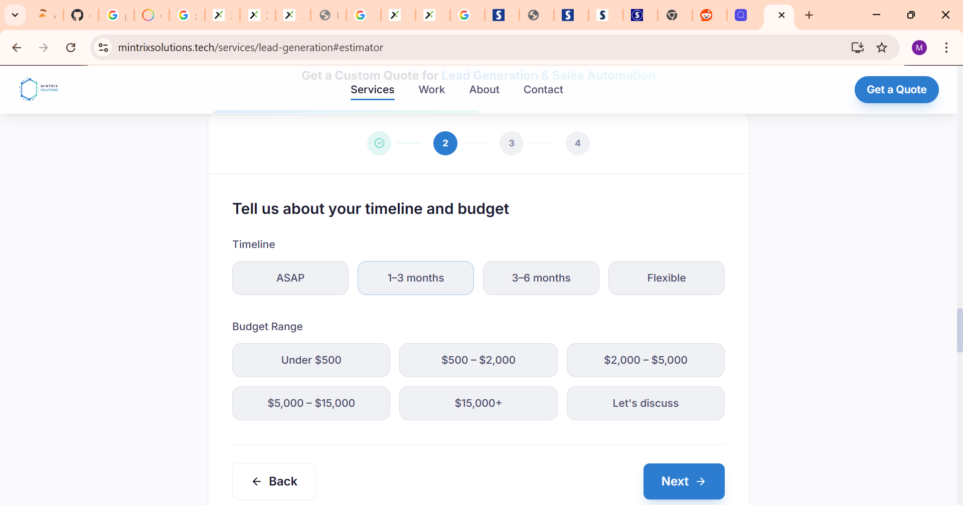The image size is (963, 505).
Task: Click the page vertical scrollbar thumb
Action: coord(959,331)
